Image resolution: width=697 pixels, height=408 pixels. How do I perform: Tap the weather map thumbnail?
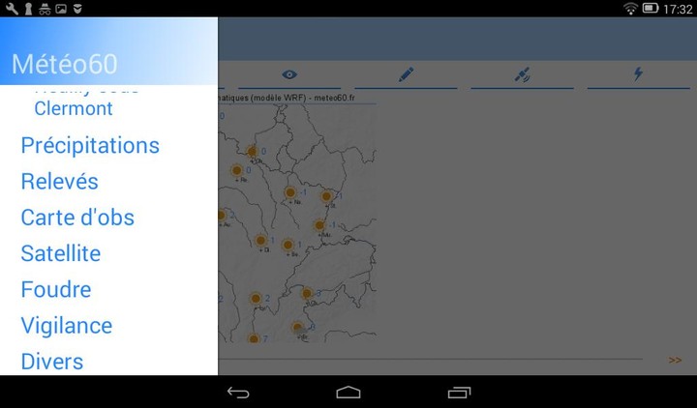(x=297, y=222)
